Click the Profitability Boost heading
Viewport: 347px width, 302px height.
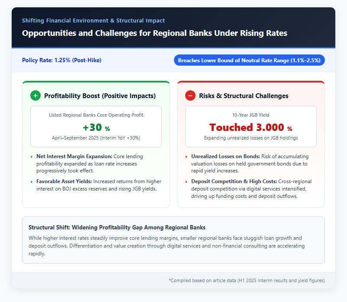click(x=100, y=95)
